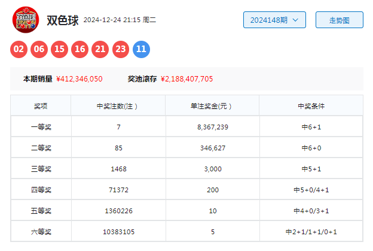Click sales amount ¥412,346,050

pyautogui.click(x=80, y=79)
